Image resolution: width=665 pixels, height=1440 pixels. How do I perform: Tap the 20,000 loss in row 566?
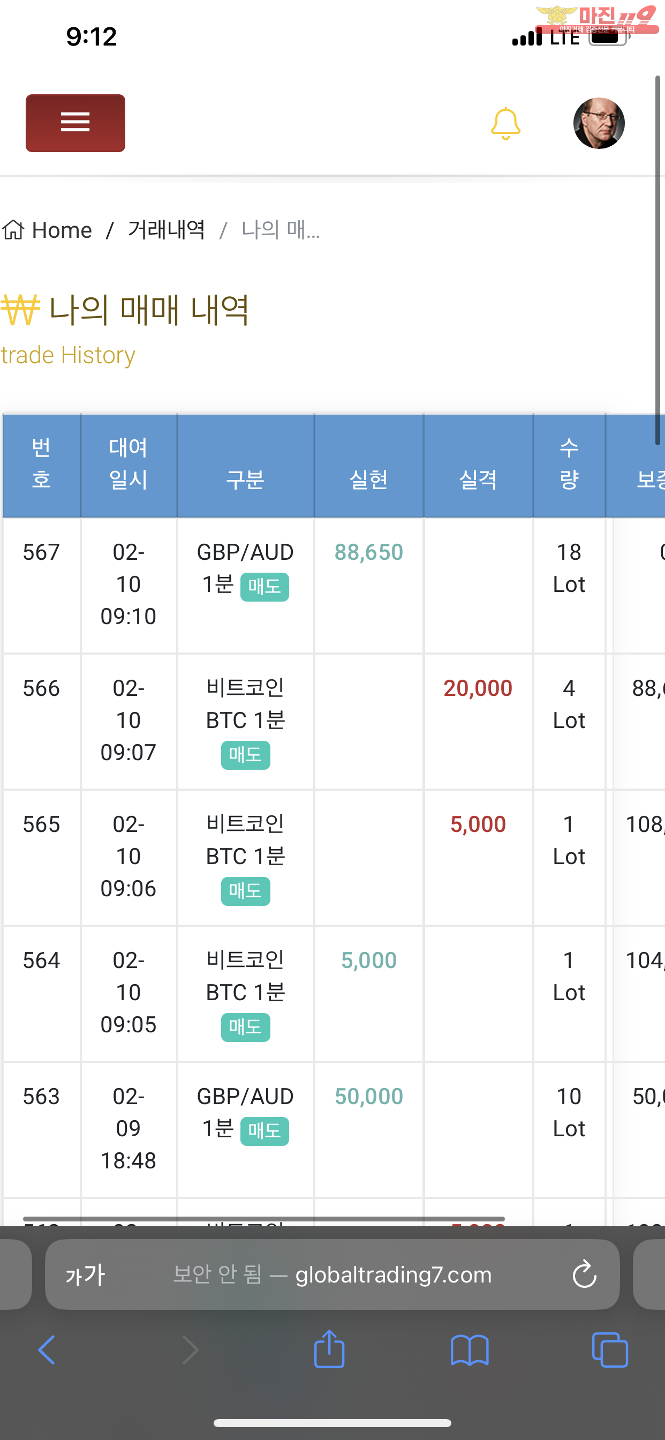click(x=478, y=688)
